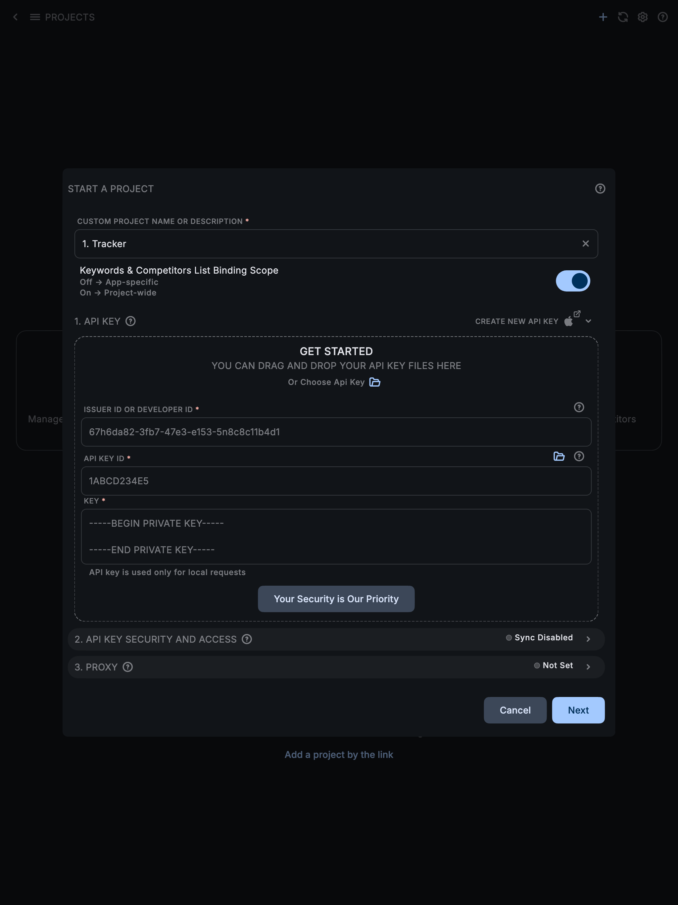Click the plus icon to add a project
This screenshot has width=678, height=905.
(x=603, y=17)
